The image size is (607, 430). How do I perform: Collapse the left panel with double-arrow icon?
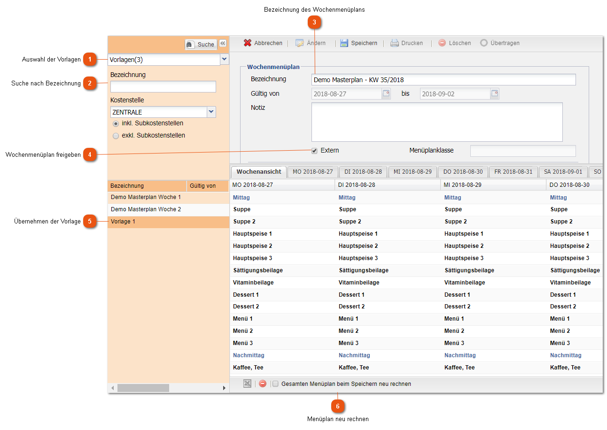pos(223,43)
